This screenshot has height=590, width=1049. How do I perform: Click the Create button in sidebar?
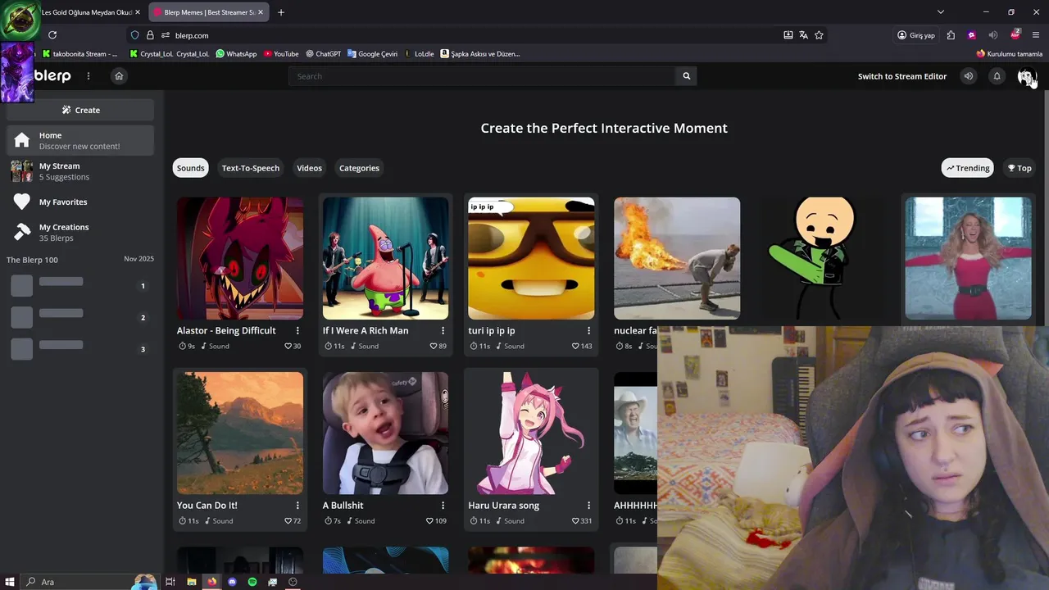[x=80, y=110]
